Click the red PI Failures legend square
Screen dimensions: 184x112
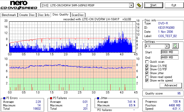(x=51, y=98)
